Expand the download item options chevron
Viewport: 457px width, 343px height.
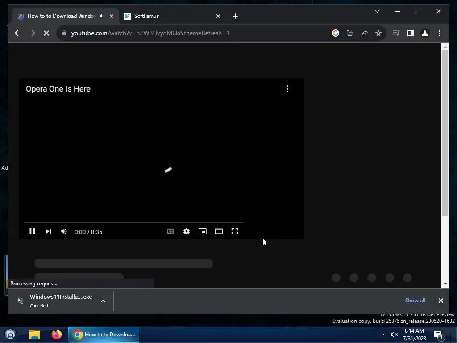103,301
